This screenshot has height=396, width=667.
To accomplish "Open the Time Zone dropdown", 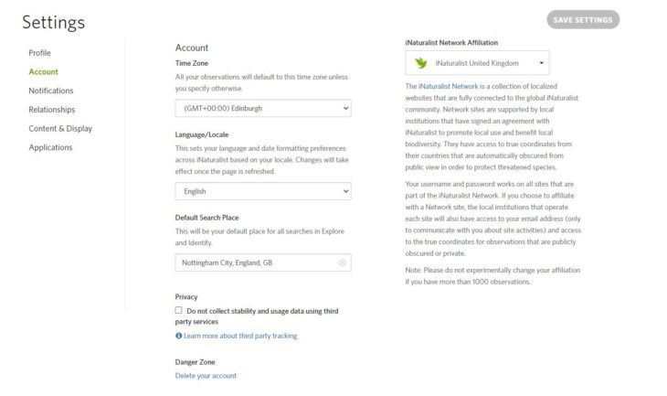I will pyautogui.click(x=263, y=108).
